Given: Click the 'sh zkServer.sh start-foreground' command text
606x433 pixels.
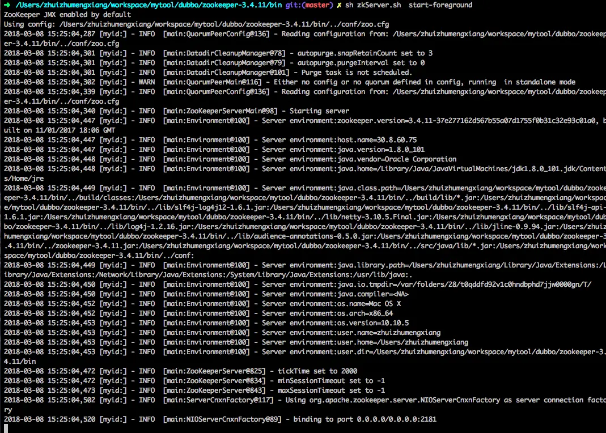Looking at the screenshot, I should (x=409, y=5).
